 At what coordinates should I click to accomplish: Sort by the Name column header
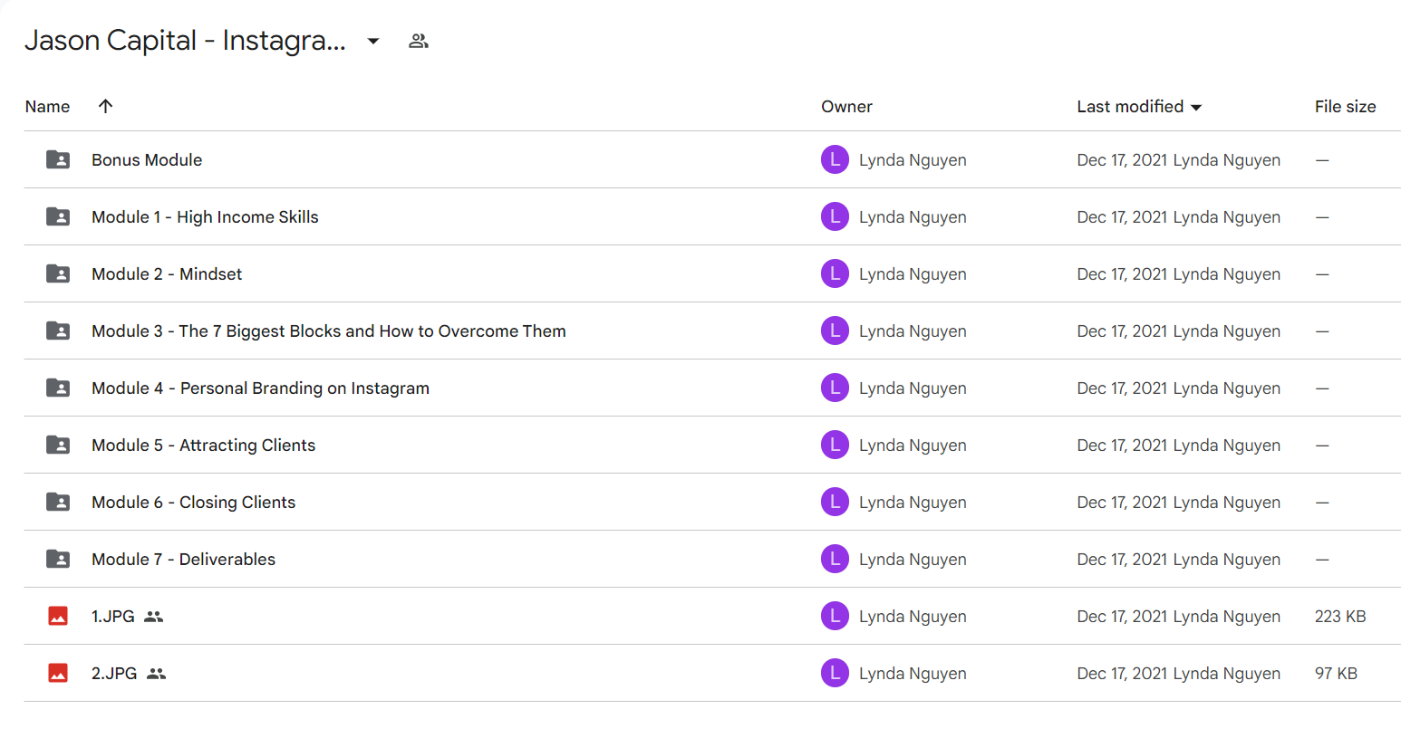tap(47, 106)
